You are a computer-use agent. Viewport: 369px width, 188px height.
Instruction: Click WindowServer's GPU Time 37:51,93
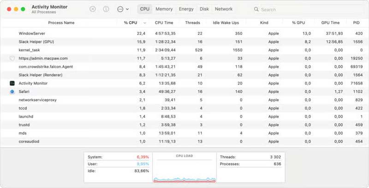[334, 34]
